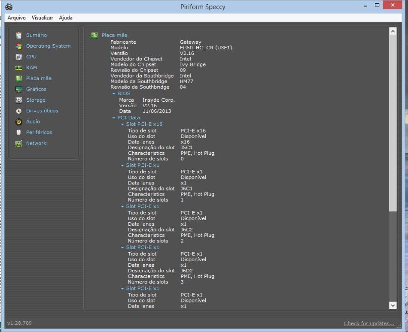
Task: Click the J6C1 slot designation
Action: 186,189
